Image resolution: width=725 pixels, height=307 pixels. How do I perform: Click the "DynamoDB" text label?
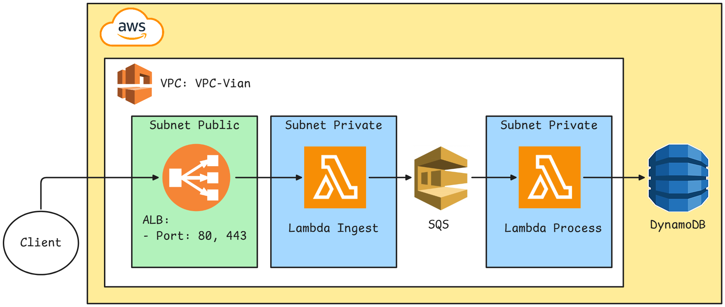coord(678,225)
